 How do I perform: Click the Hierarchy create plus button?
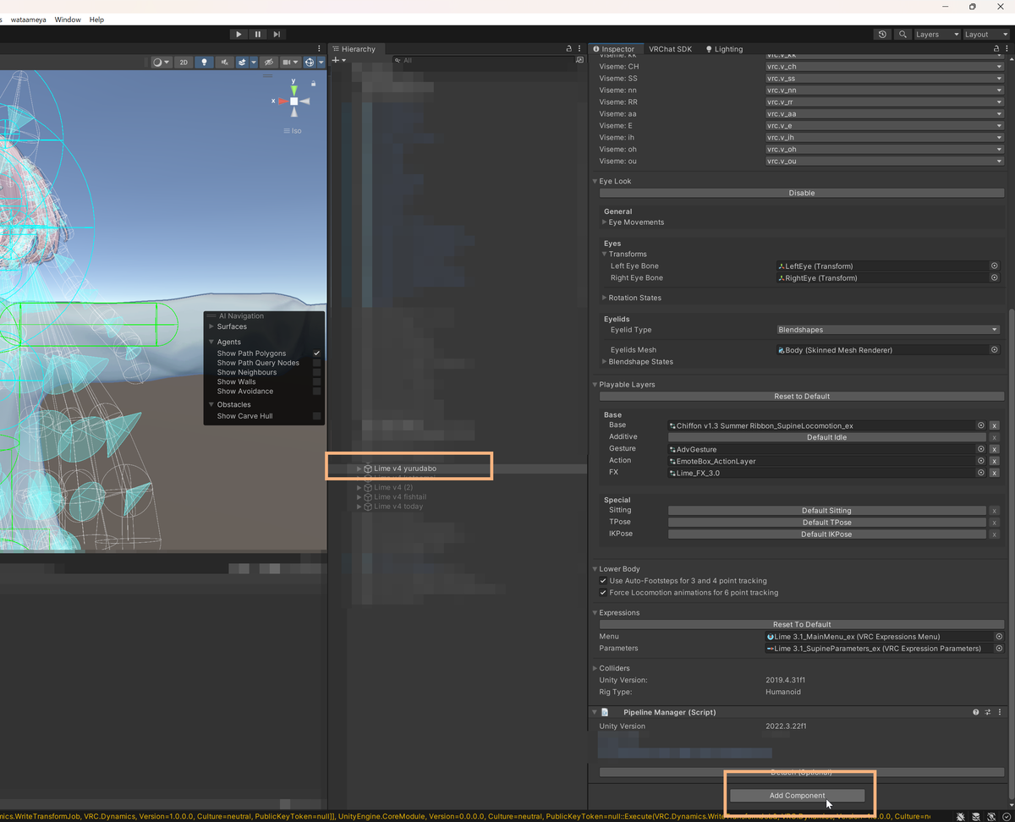338,61
